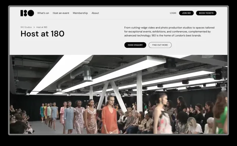This screenshot has height=146, width=237.
Task: Click the JOIN 180 button
Action: coord(186,13)
